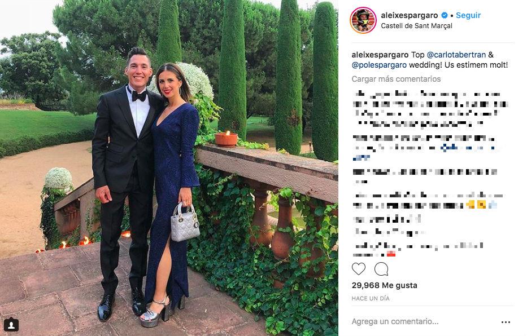The image size is (527, 336).
Task: Click the tagged people icon on photo
Action: 11,325
